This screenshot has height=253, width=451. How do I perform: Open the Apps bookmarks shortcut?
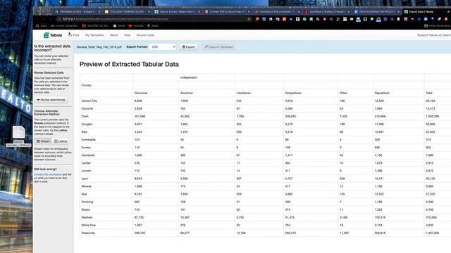point(42,26)
